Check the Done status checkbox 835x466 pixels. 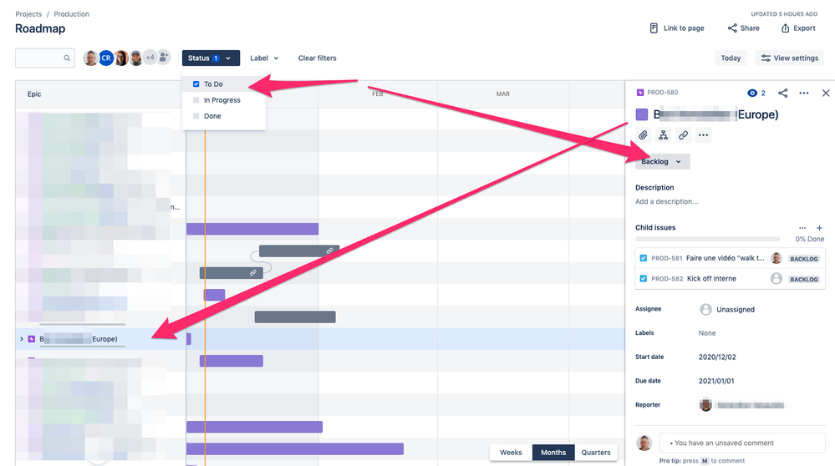[x=196, y=116]
